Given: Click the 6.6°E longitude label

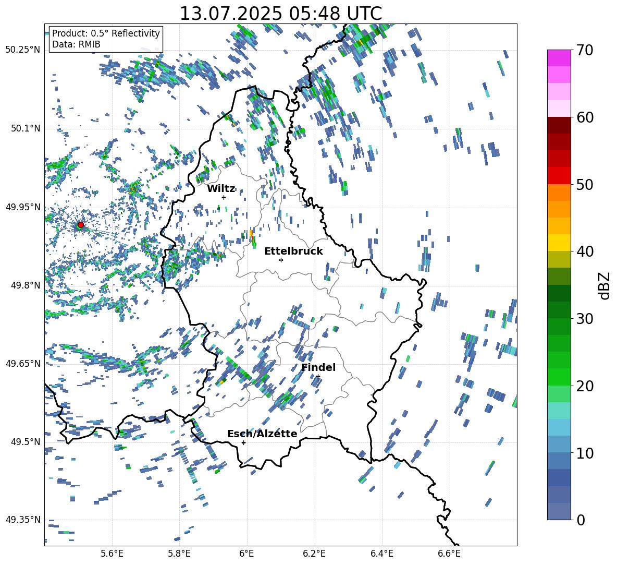Looking at the screenshot, I should click(449, 554).
